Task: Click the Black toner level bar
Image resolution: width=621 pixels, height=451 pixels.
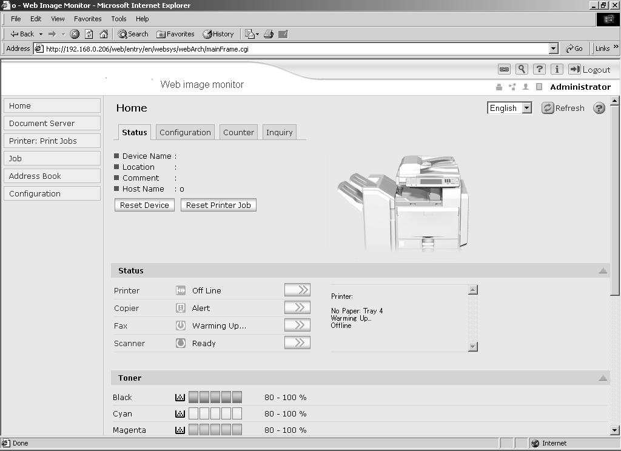Action: click(215, 397)
